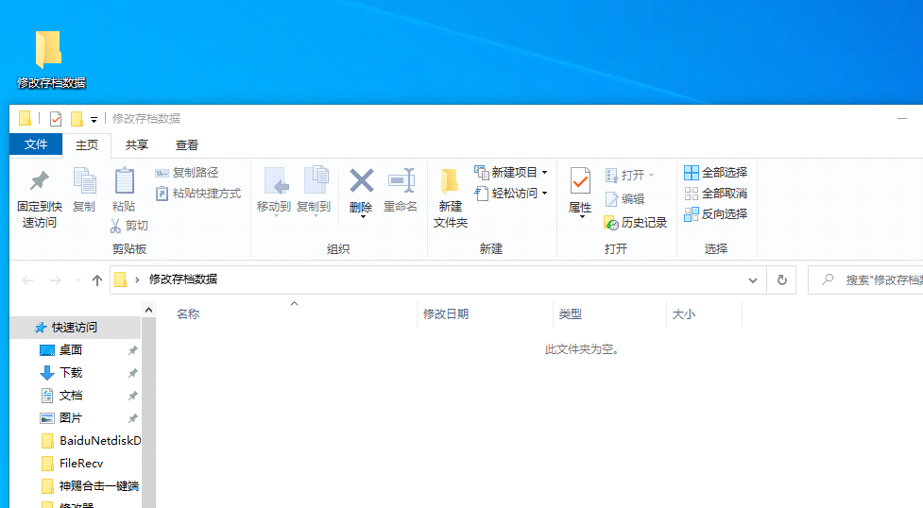Open the recent locations dropdown arrow

coord(77,280)
